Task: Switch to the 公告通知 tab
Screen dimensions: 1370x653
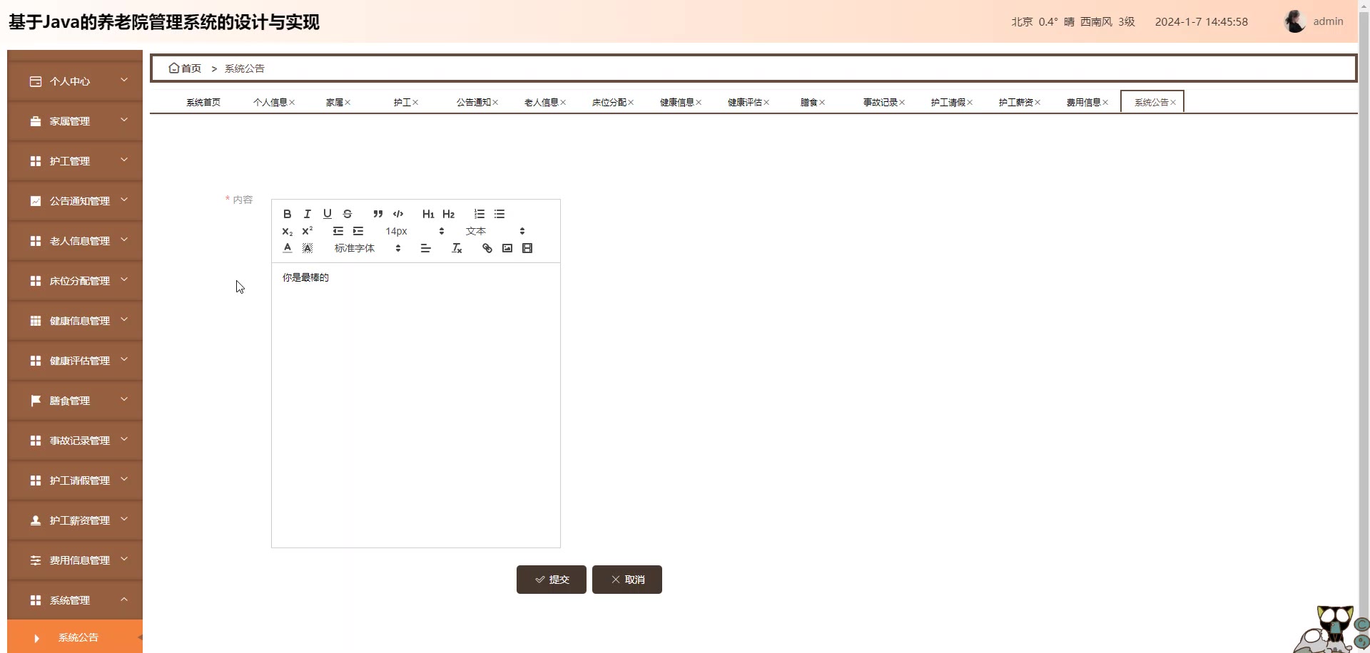Action: (474, 103)
